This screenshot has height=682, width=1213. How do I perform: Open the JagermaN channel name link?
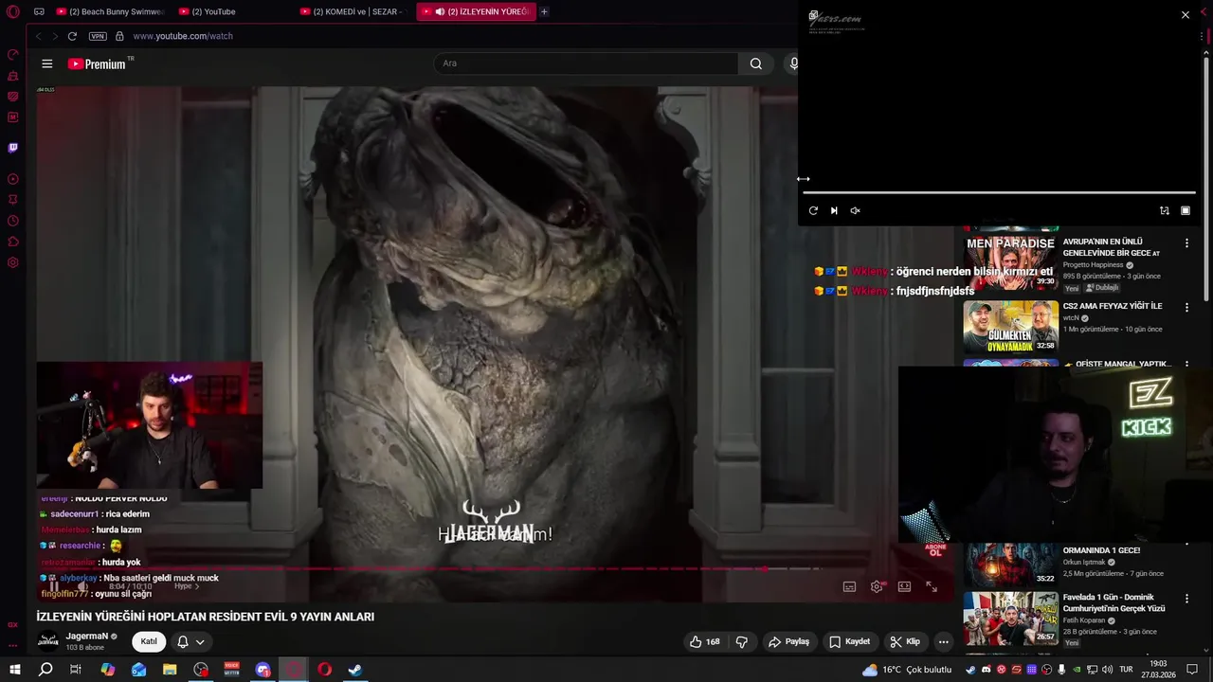pyautogui.click(x=87, y=637)
